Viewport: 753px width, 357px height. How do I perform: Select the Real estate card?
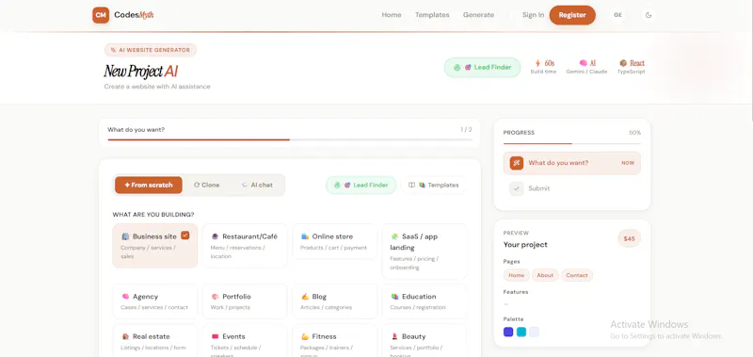click(x=154, y=341)
